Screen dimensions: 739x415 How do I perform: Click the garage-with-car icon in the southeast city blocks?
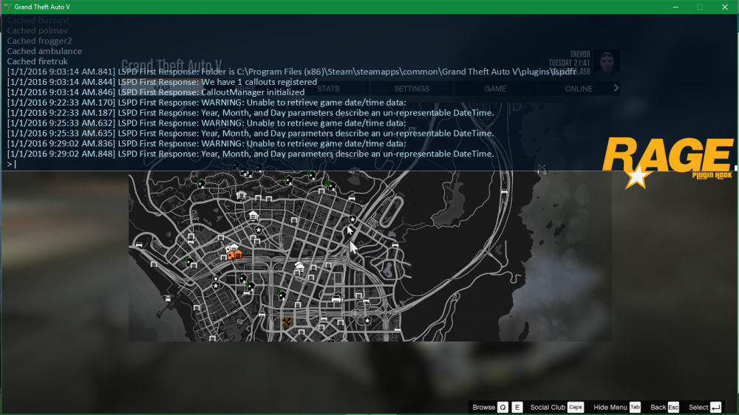pyautogui.click(x=336, y=298)
